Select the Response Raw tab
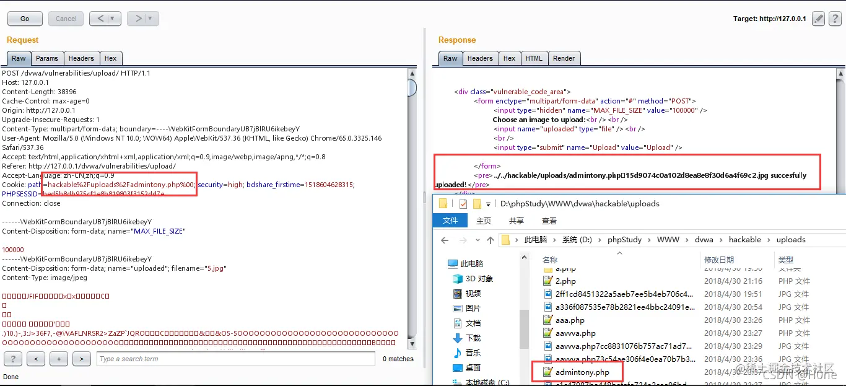Image resolution: width=846 pixels, height=386 pixels. tap(450, 58)
